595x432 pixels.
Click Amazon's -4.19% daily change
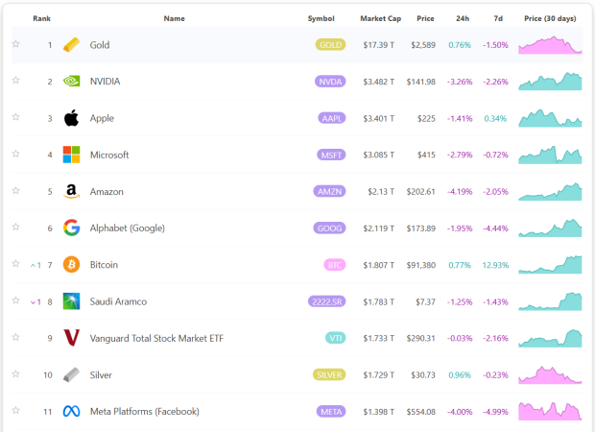[x=460, y=192]
